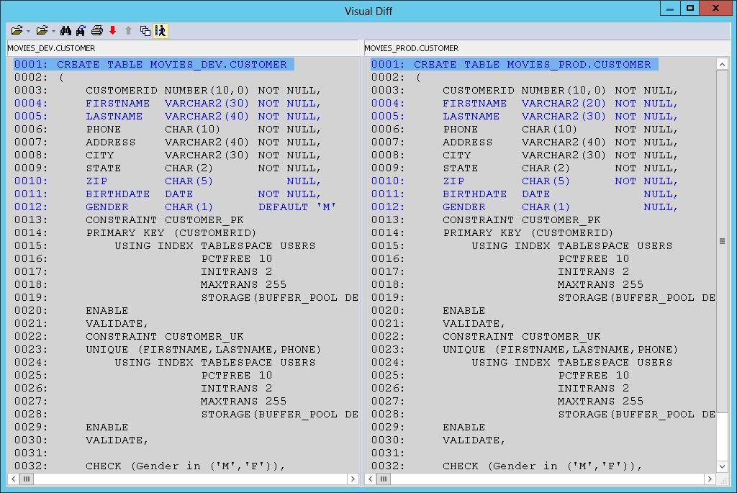Click right pane horizontal scroll right arrow
Image resolution: width=737 pixels, height=493 pixels.
click(710, 479)
